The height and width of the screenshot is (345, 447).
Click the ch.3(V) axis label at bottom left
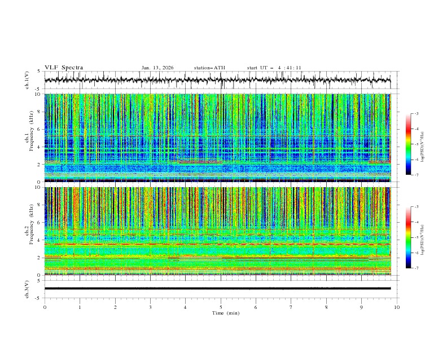tap(27, 288)
